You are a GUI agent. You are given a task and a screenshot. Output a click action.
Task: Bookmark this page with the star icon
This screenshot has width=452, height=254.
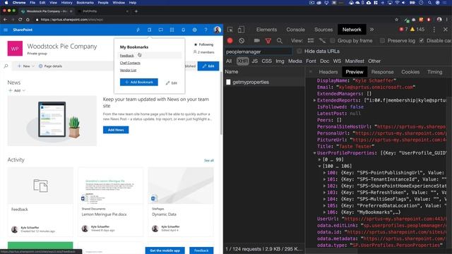click(397, 20)
